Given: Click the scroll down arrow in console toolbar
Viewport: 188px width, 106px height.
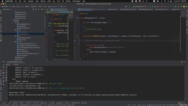Looking at the screenshot, I should pyautogui.click(x=6, y=70).
